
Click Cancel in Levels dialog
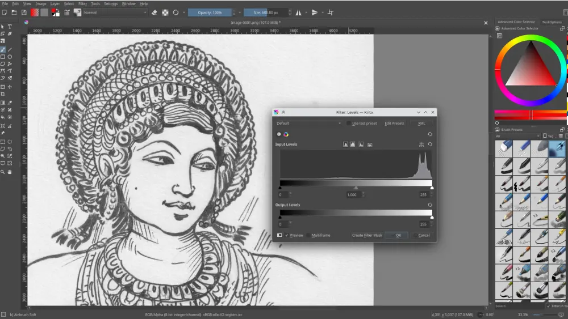click(x=422, y=235)
